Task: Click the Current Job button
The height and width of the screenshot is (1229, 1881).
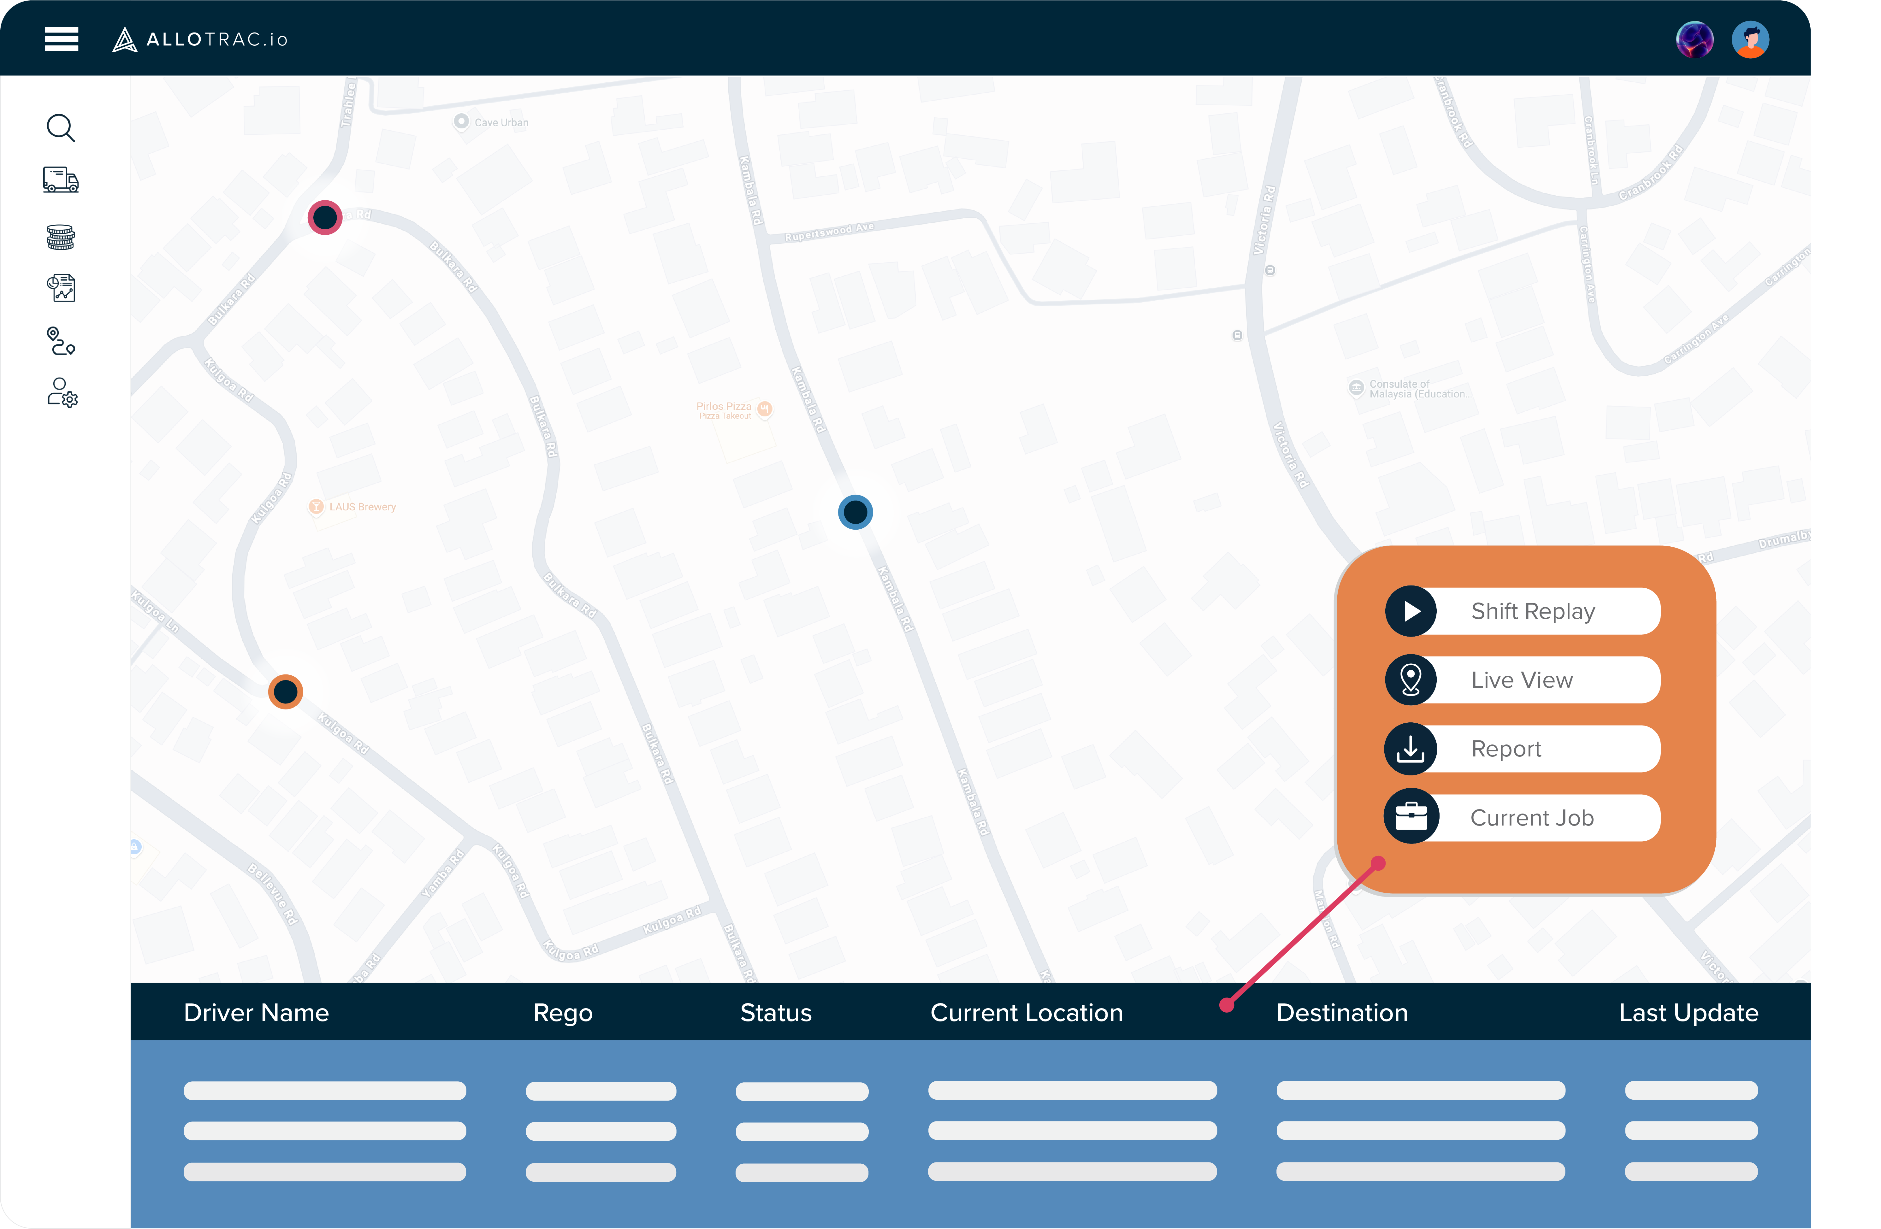Action: 1523,817
